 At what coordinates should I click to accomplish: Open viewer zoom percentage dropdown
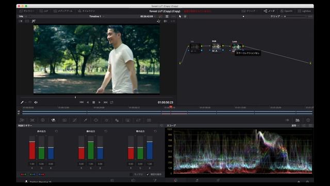(x=23, y=16)
